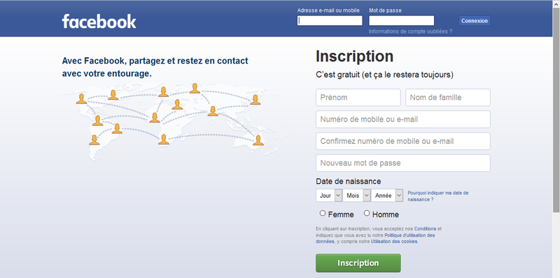This screenshot has height=278, width=560.
Task: Open the Année year dropdown
Action: click(387, 196)
